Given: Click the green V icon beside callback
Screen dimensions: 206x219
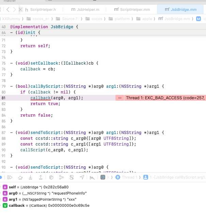Looking at the screenshot, I should pos(5,205).
